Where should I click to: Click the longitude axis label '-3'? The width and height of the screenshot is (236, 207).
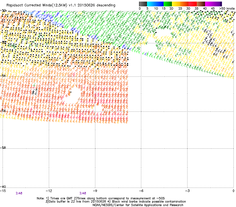tap(187, 191)
